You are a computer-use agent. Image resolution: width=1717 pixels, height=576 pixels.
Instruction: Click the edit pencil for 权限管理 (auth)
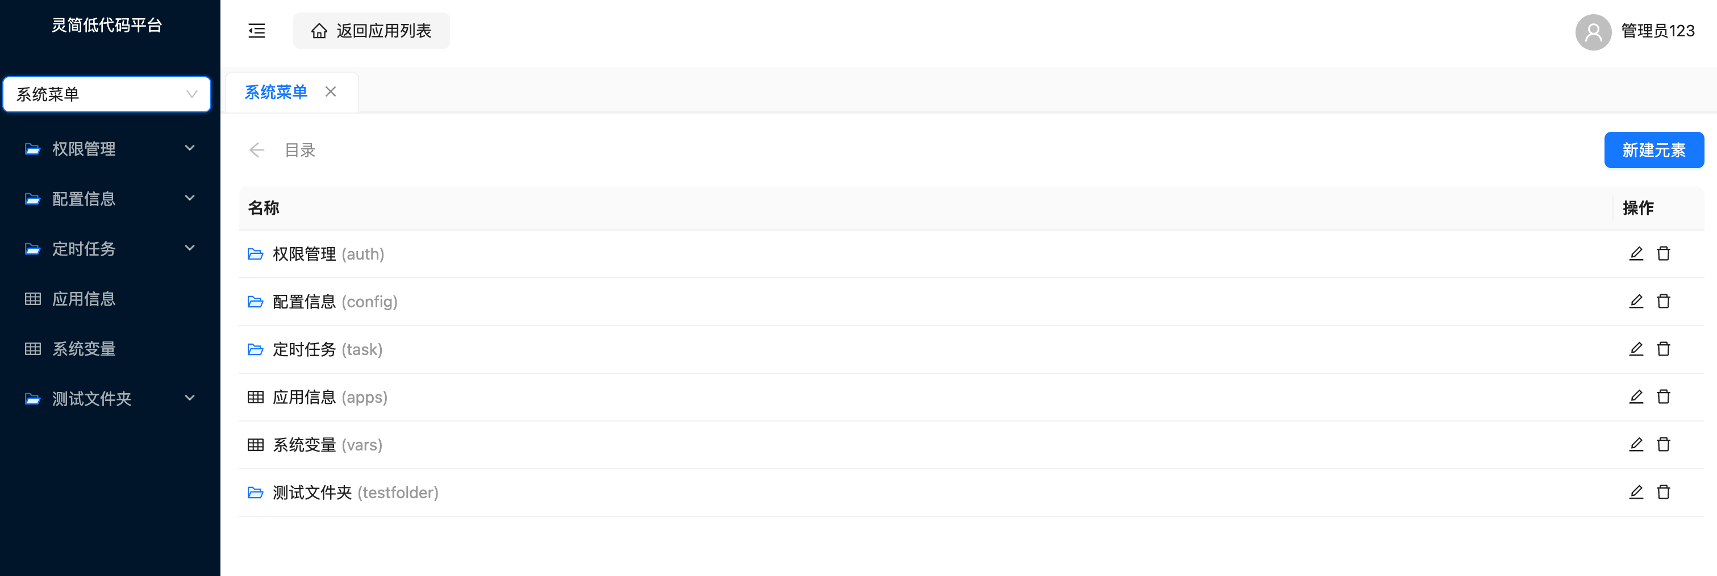(x=1636, y=254)
